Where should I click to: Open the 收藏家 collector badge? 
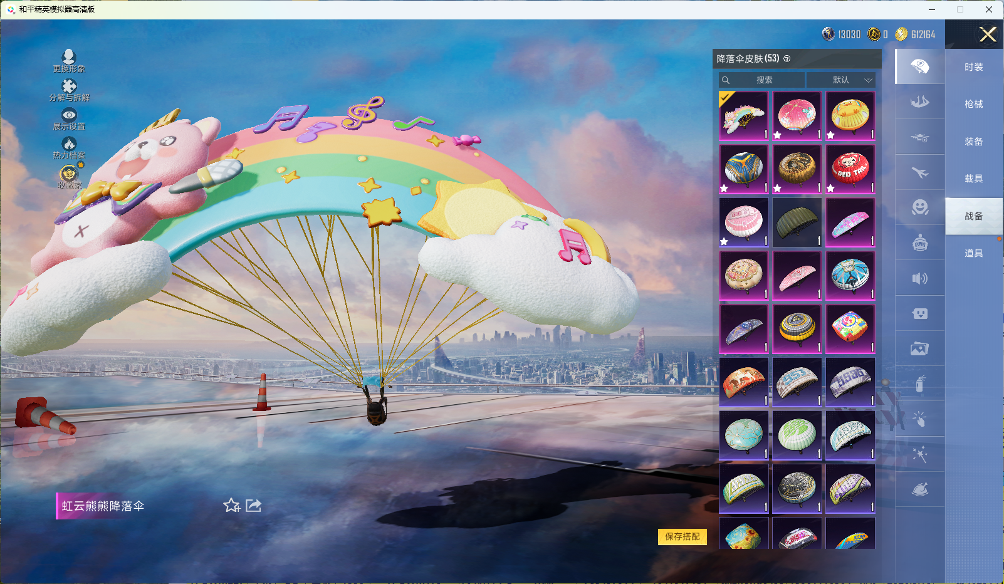pos(69,174)
